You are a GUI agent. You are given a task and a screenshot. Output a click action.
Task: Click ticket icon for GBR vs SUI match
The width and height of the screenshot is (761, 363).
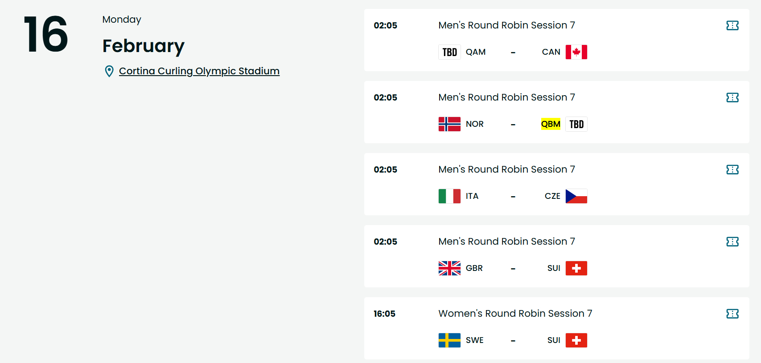(732, 242)
